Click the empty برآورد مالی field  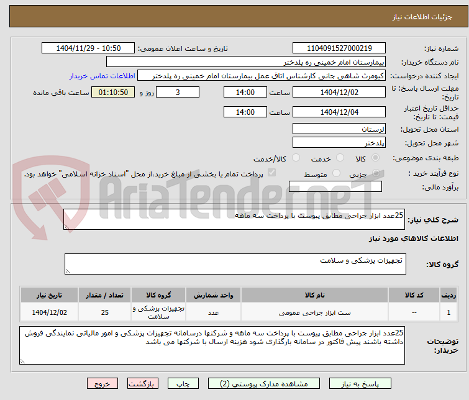[335, 186]
